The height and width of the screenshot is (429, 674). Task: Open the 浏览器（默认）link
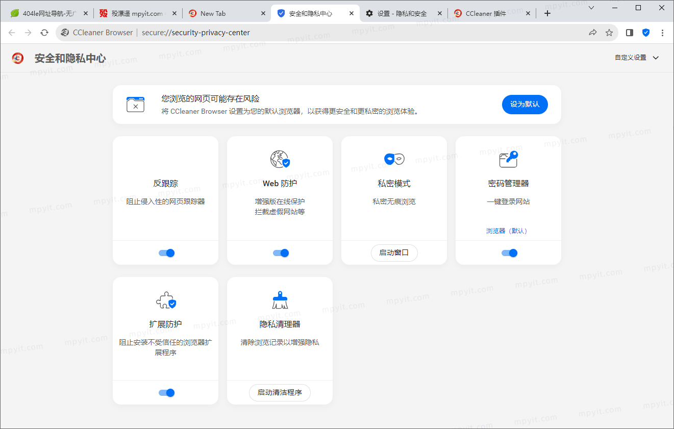click(508, 231)
